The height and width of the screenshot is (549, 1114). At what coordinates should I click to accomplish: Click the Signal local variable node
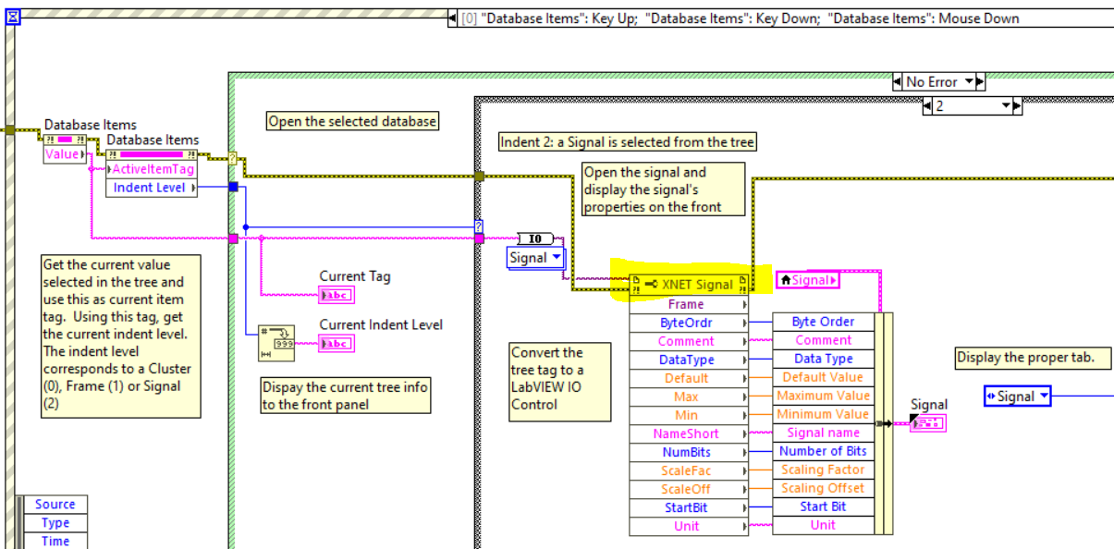[809, 279]
